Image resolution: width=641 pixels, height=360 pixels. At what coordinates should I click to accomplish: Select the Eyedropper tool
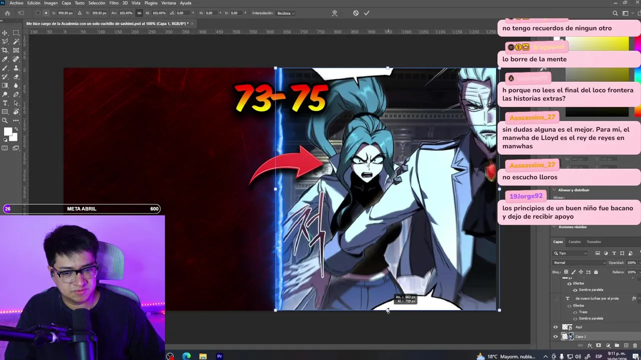pos(5,59)
